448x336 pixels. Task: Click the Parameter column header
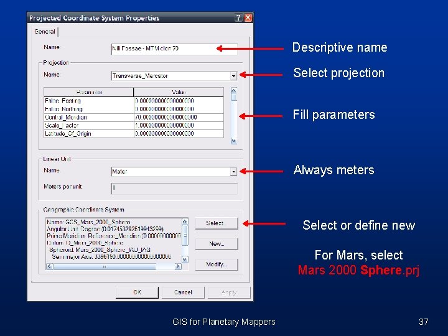(x=88, y=92)
